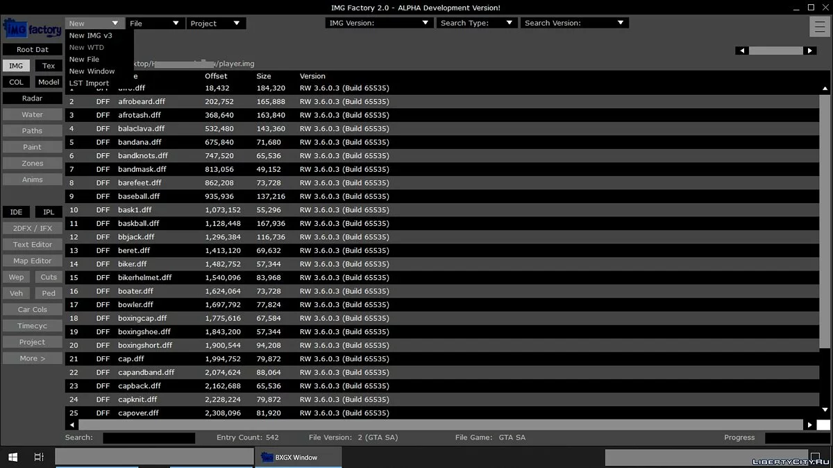Select LST Import menu entry
The width and height of the screenshot is (833, 468).
90,83
